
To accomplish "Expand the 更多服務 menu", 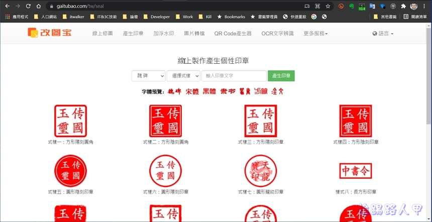I will 316,34.
